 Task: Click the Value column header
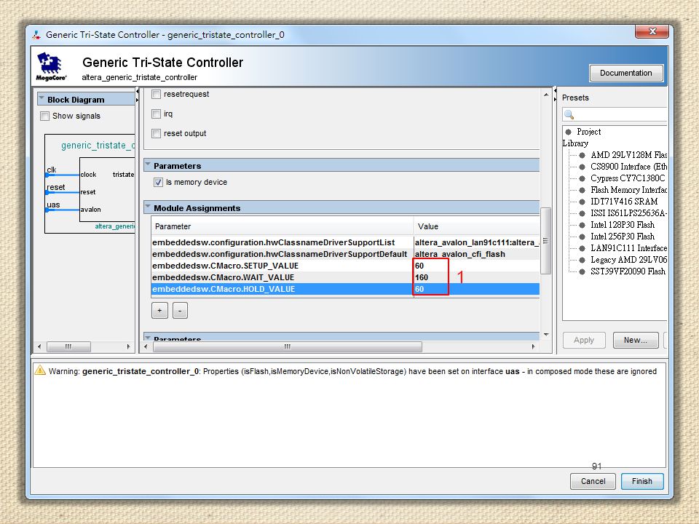tap(476, 226)
